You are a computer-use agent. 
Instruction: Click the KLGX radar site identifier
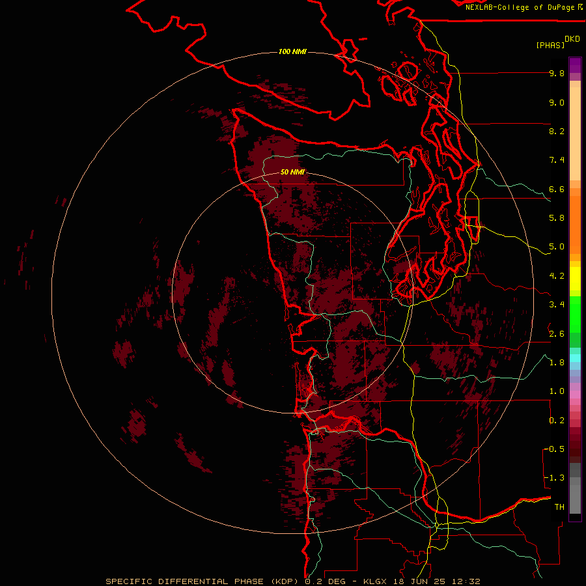coord(374,581)
